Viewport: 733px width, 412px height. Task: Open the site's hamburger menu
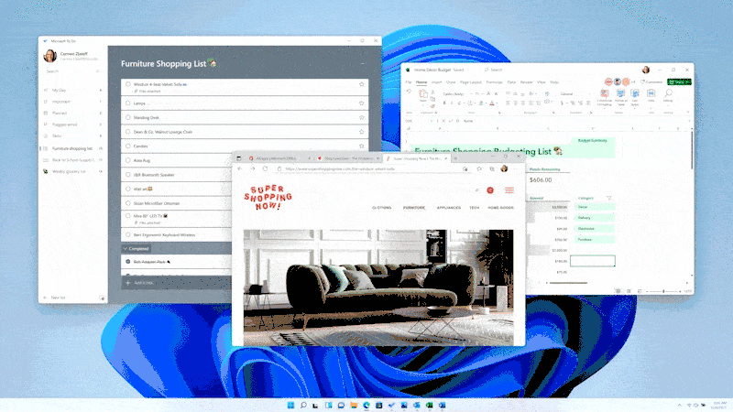pos(509,190)
